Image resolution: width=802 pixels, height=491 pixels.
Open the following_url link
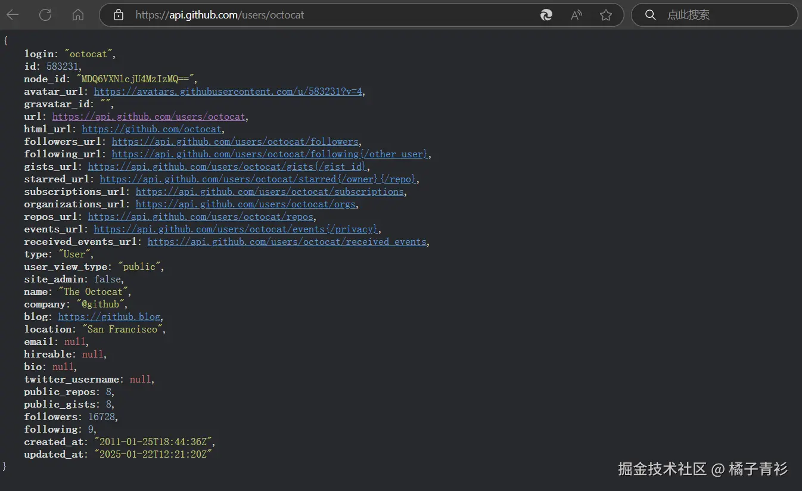(270, 154)
